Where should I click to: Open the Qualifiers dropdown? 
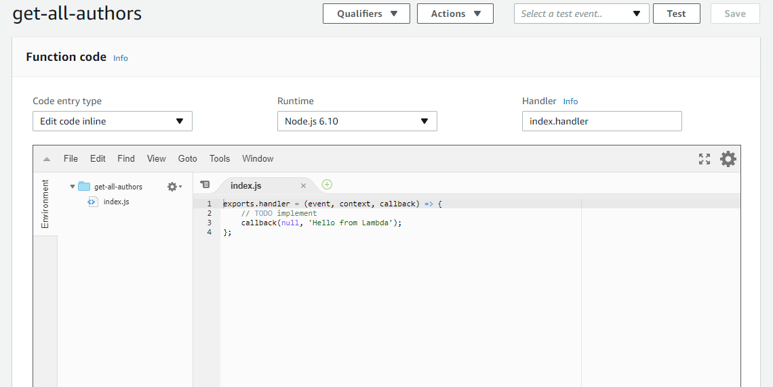click(x=366, y=14)
